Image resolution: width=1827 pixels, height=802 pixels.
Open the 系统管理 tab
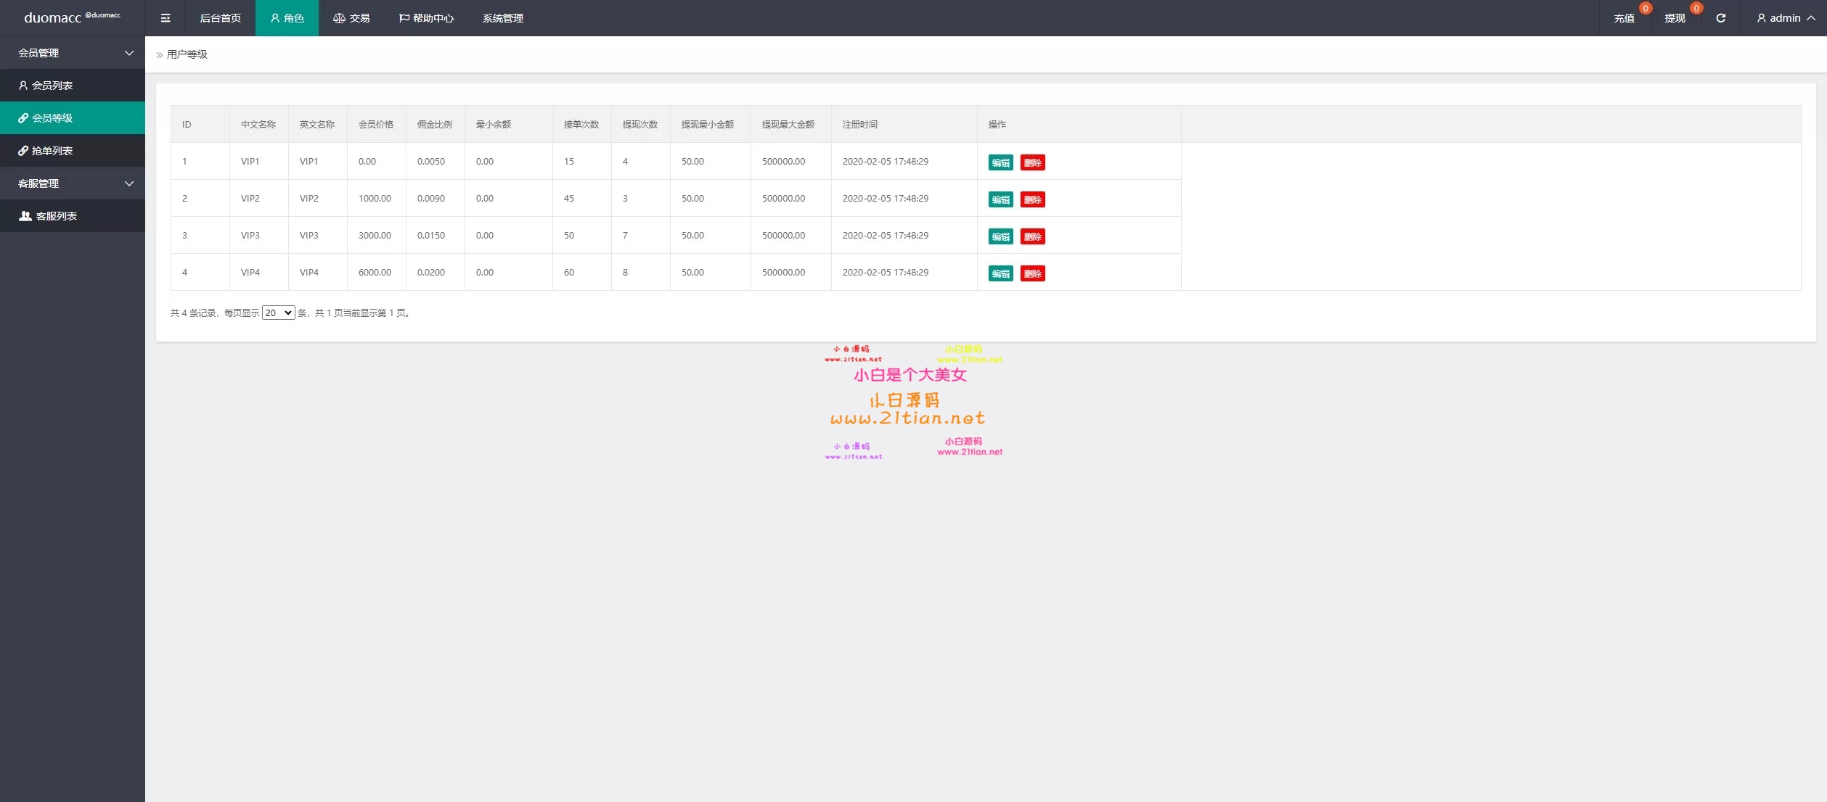pyautogui.click(x=503, y=18)
